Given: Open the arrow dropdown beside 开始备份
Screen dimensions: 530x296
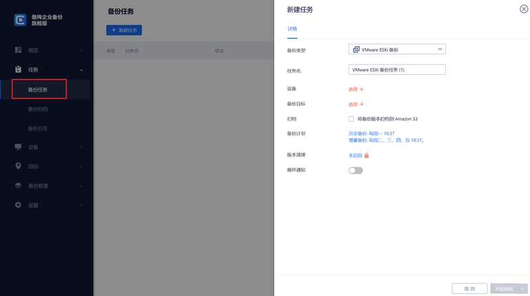Looking at the screenshot, I should point(523,289).
